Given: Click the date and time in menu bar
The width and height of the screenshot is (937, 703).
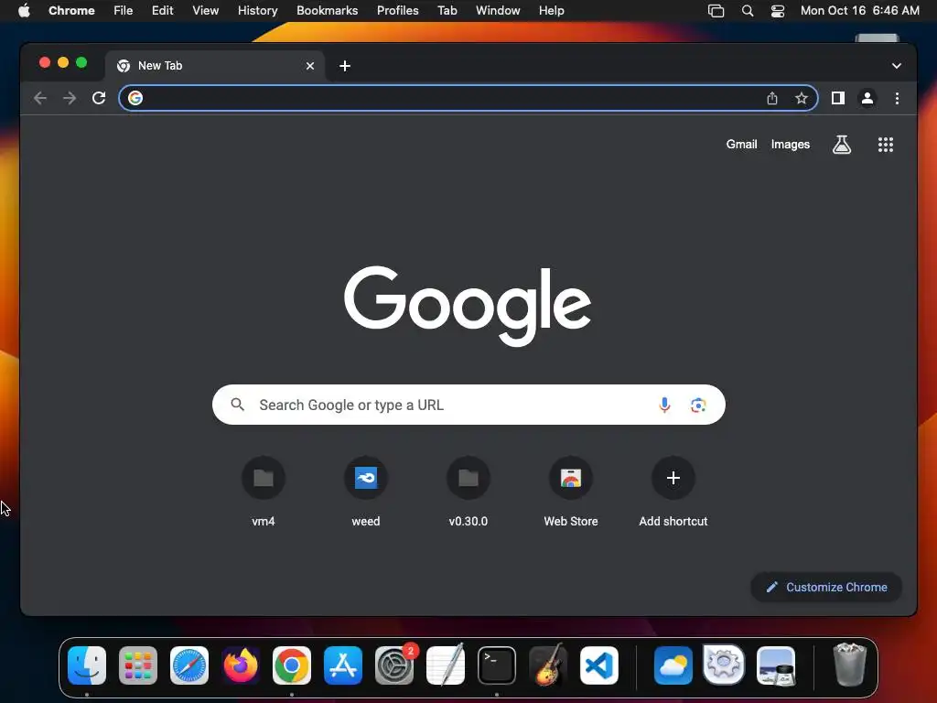Looking at the screenshot, I should (860, 10).
